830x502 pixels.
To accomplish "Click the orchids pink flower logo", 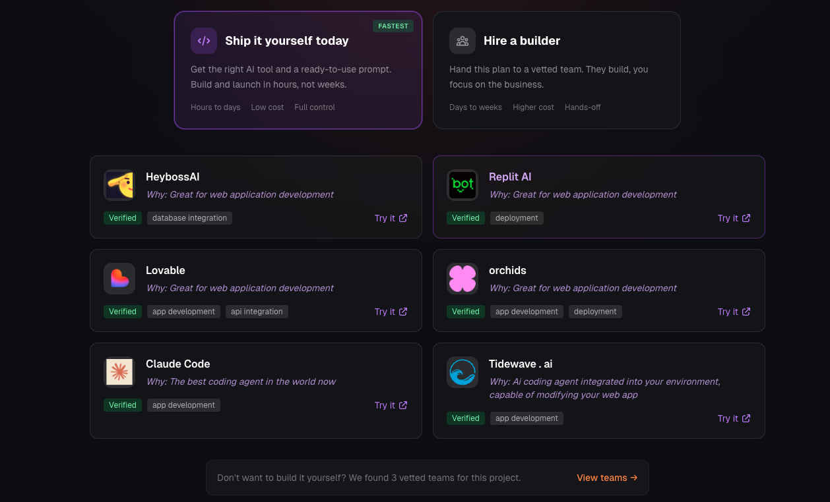I will coord(463,279).
